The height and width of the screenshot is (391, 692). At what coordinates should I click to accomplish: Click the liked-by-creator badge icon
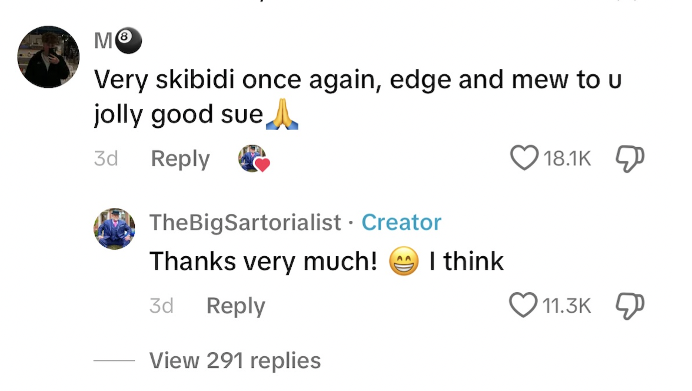tap(254, 158)
